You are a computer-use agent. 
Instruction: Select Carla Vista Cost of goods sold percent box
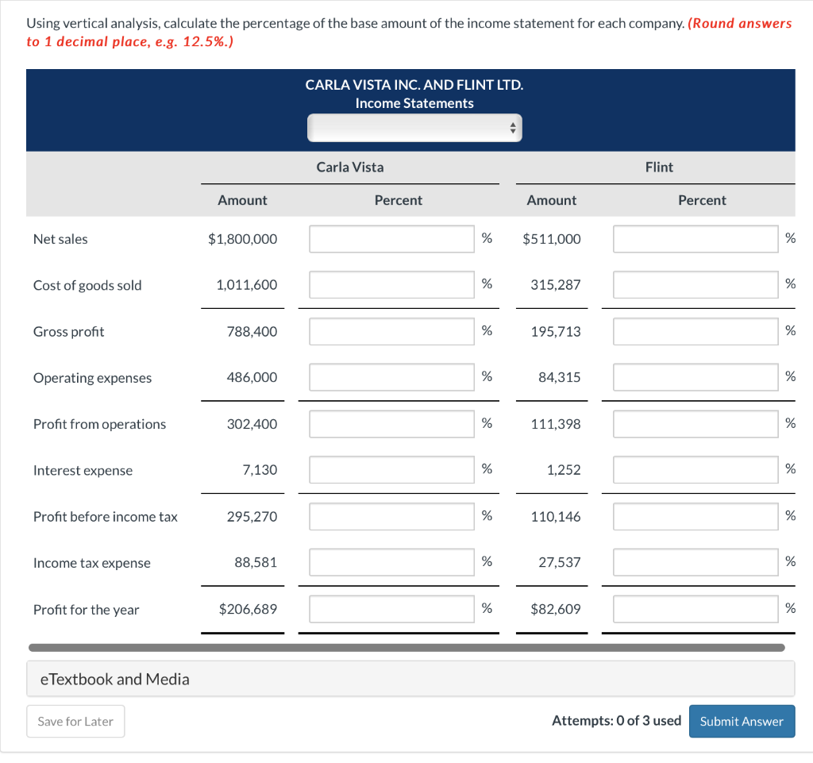(391, 284)
